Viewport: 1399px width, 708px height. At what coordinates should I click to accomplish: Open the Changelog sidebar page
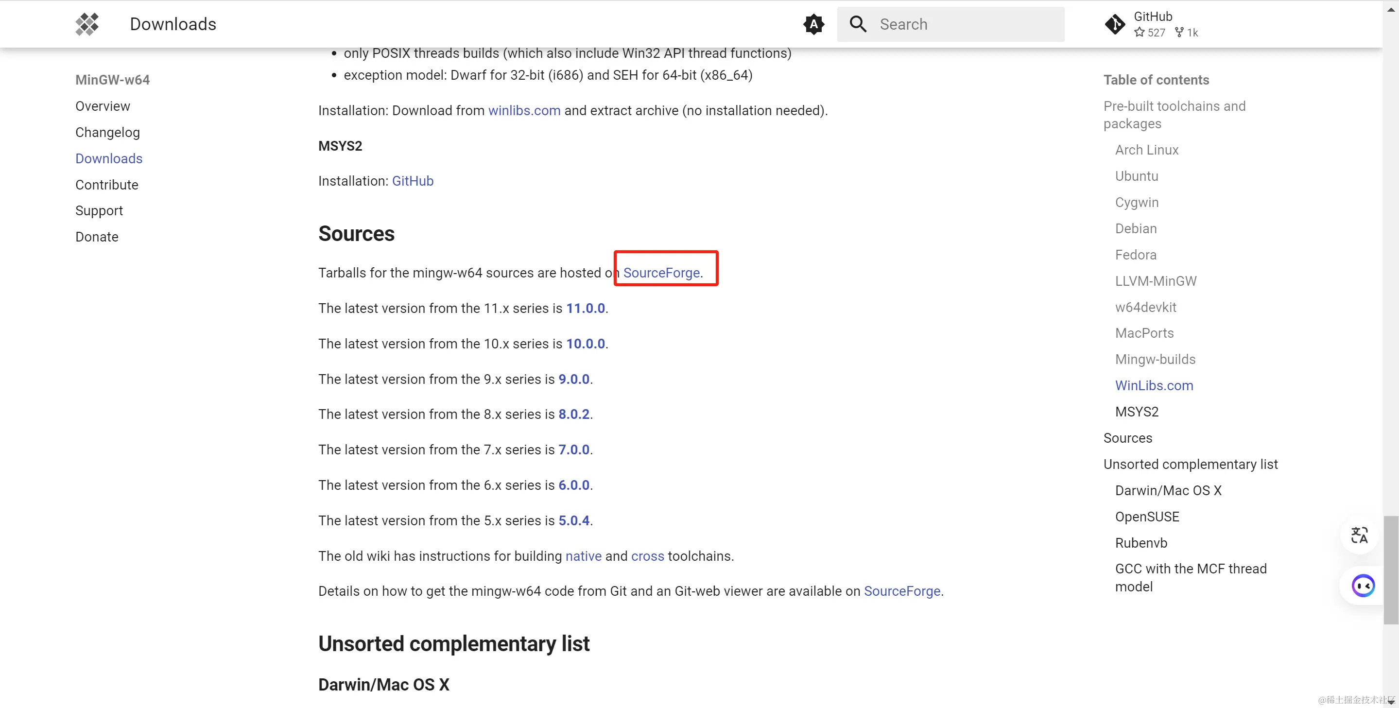pyautogui.click(x=107, y=132)
